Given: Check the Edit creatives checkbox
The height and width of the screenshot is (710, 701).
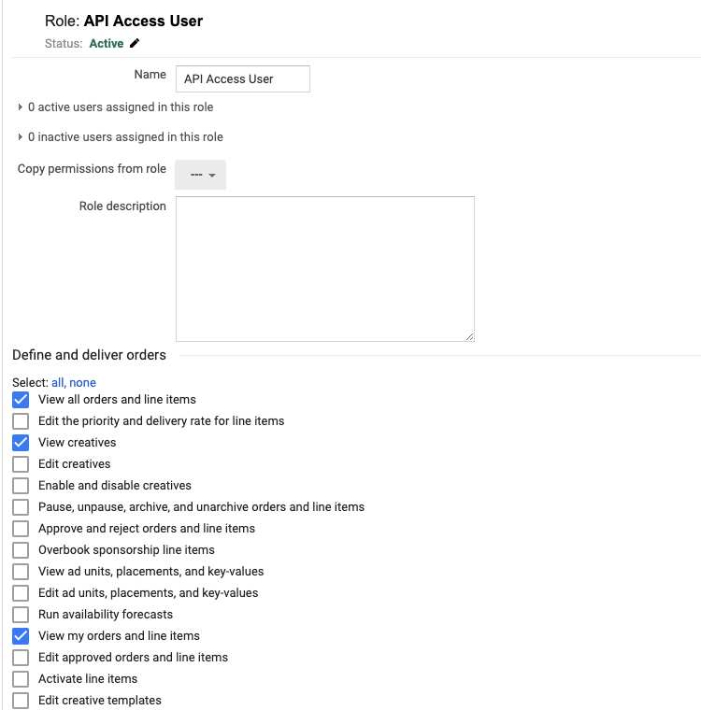Looking at the screenshot, I should click(21, 464).
